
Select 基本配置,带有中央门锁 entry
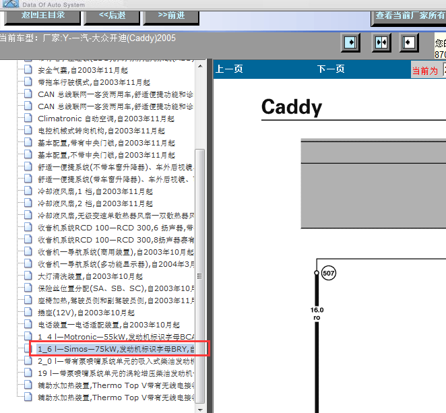tap(106, 143)
